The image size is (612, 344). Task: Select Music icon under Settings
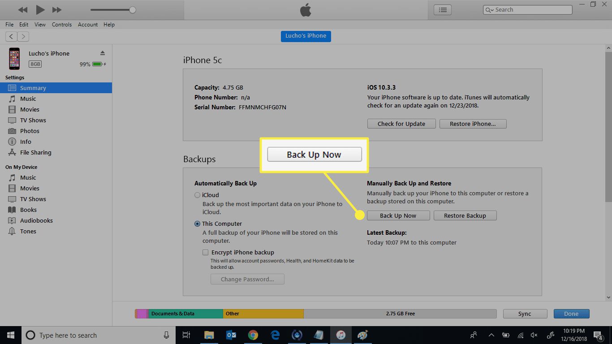(x=12, y=99)
